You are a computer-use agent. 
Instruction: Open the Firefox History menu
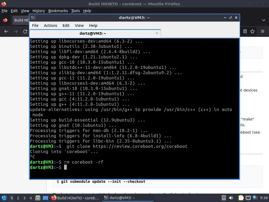point(39,11)
